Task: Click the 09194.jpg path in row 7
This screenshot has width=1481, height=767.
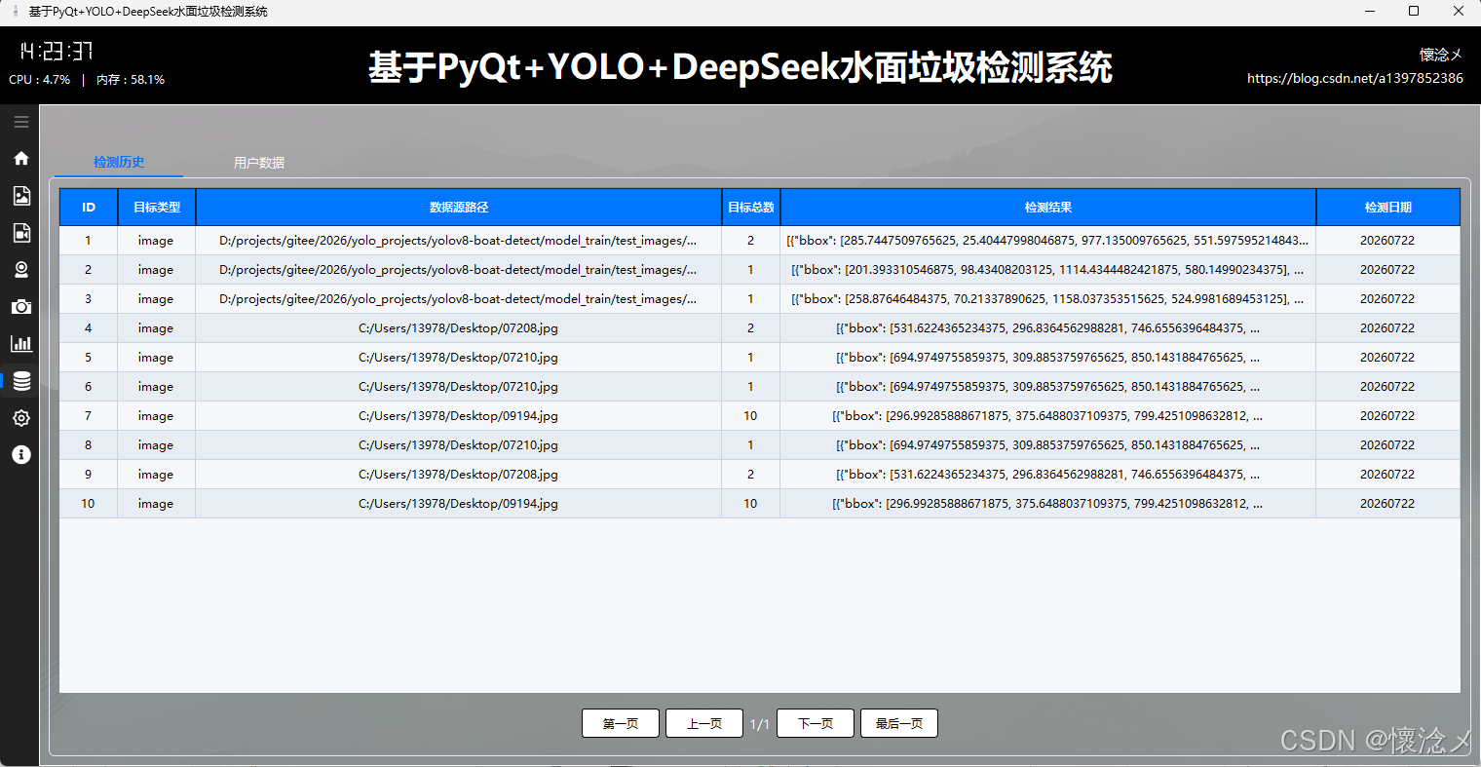Action: point(458,416)
